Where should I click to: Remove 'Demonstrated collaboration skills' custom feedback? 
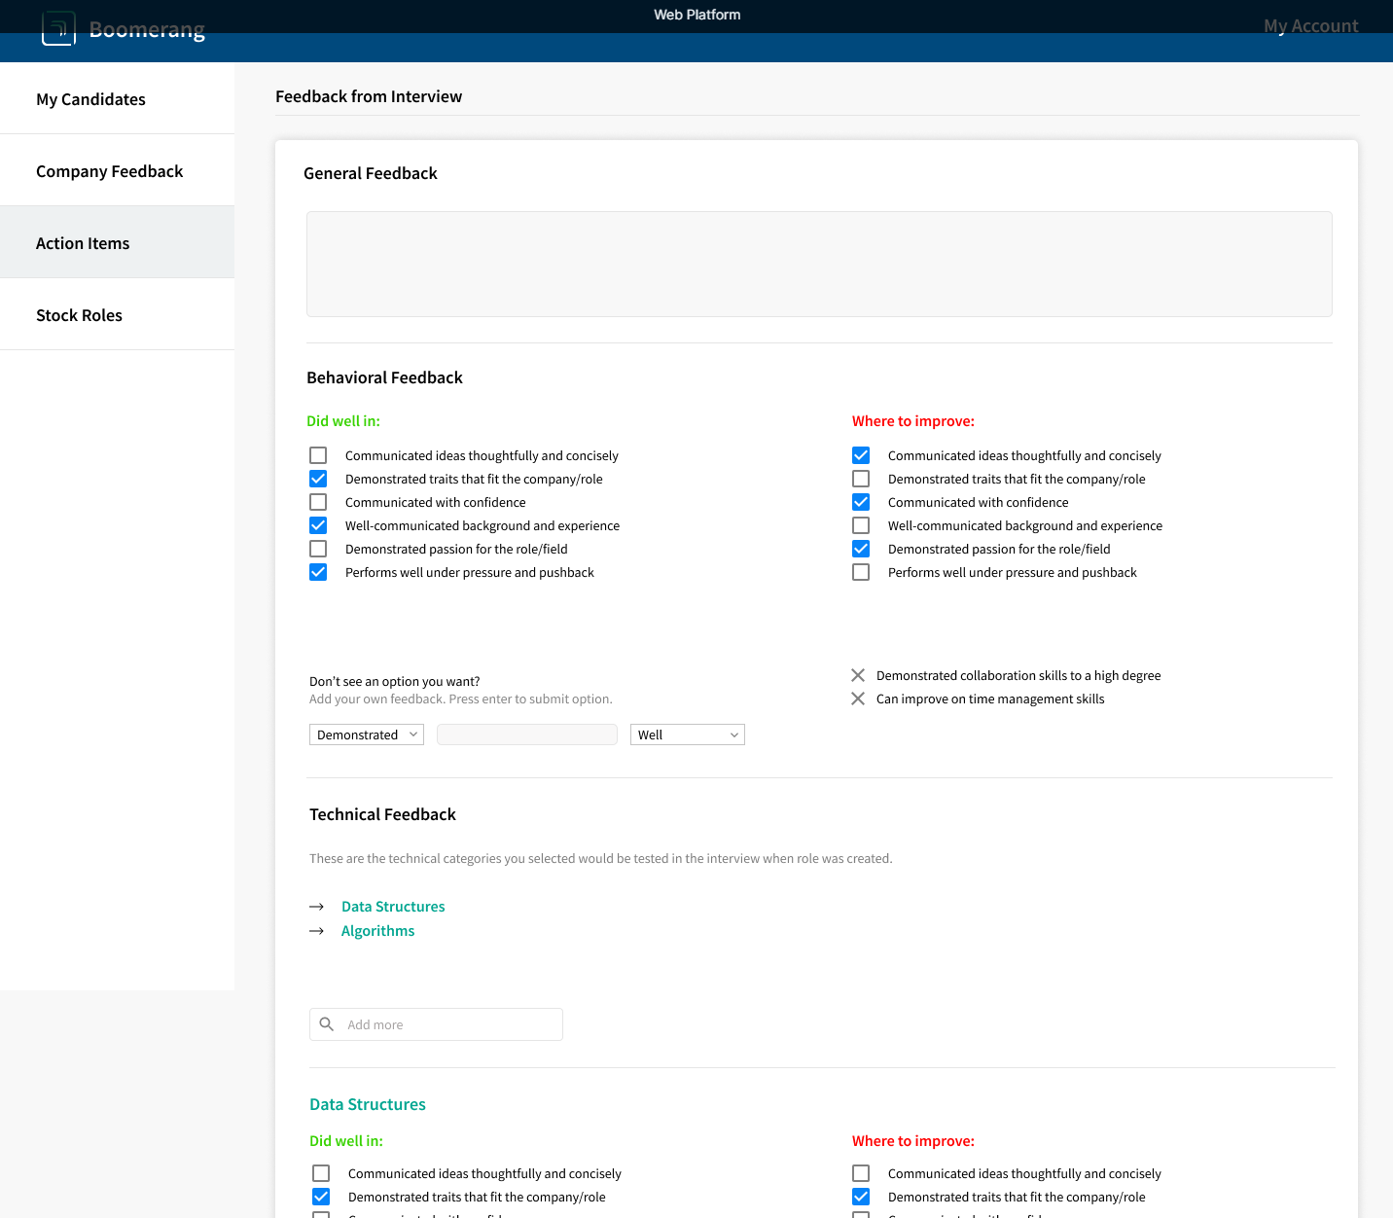coord(858,675)
